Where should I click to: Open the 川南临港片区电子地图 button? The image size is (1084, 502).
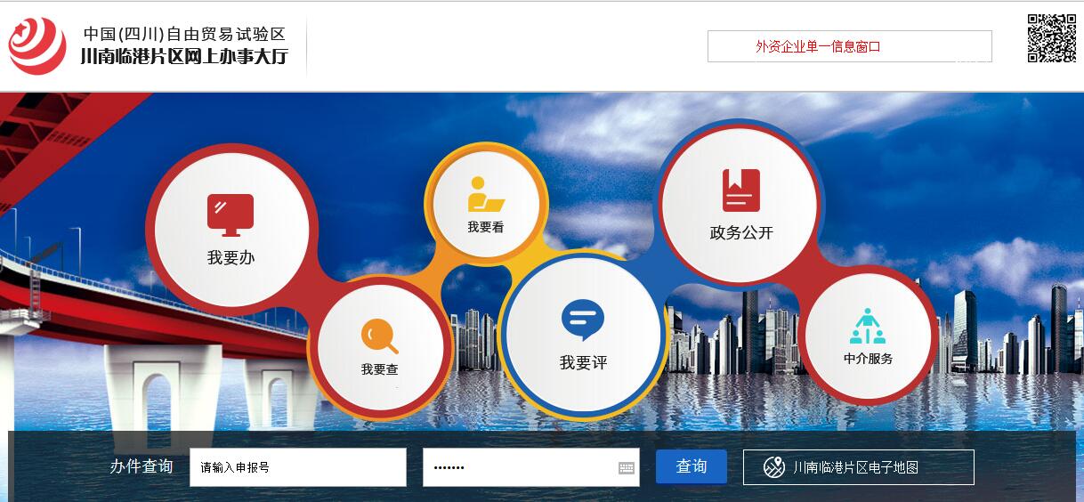(859, 467)
